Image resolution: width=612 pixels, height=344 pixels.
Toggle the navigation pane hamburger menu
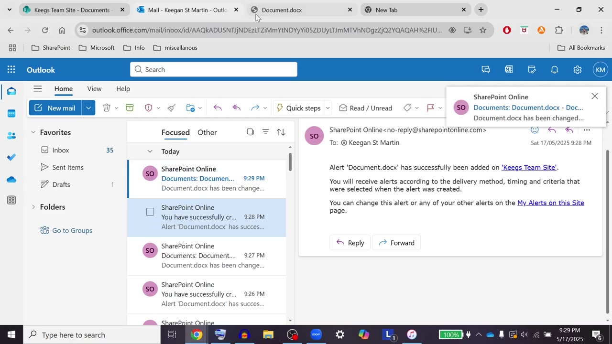[38, 88]
